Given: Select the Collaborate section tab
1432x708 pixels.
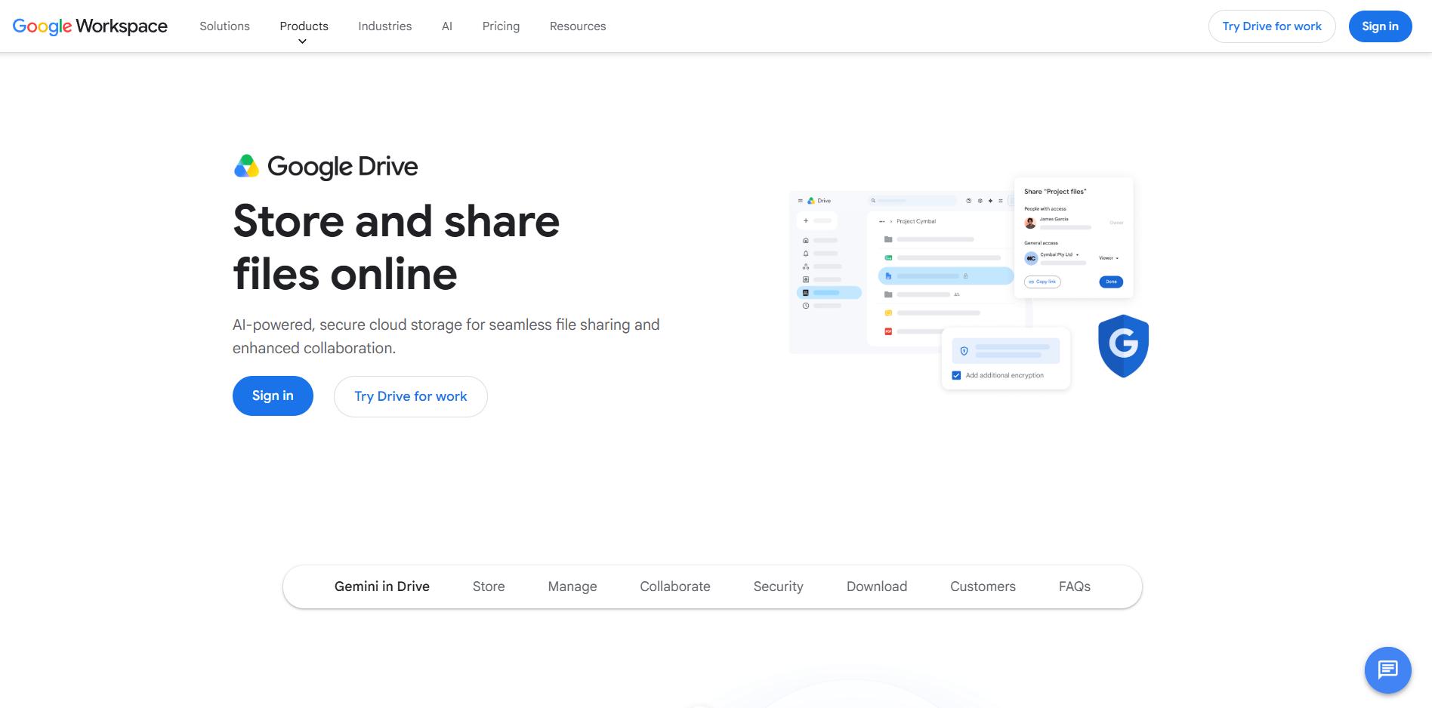Looking at the screenshot, I should pyautogui.click(x=675, y=586).
